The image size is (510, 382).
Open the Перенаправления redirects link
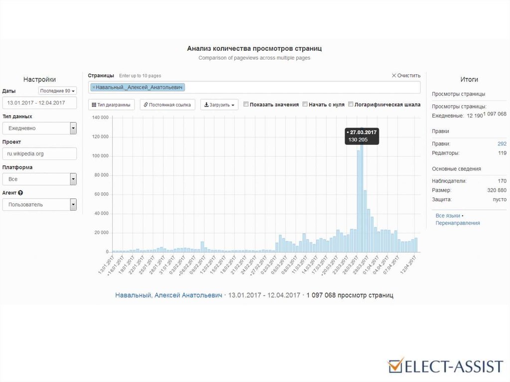(458, 223)
